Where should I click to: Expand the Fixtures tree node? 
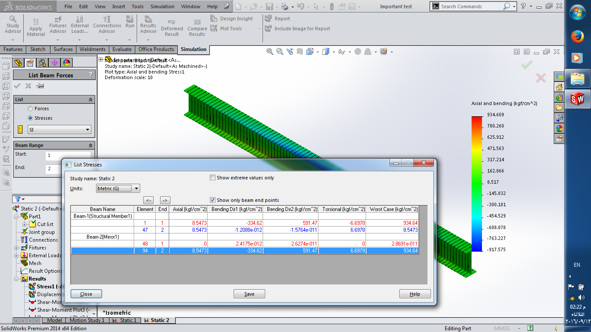tap(17, 248)
